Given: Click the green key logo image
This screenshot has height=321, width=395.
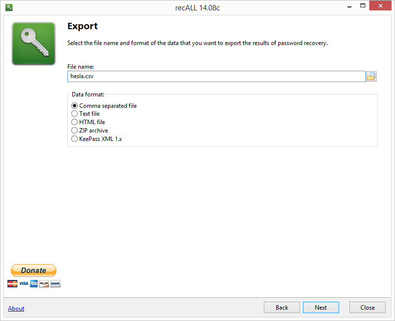Looking at the screenshot, I should click(34, 44).
